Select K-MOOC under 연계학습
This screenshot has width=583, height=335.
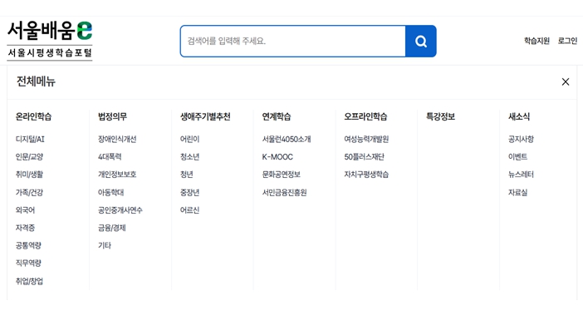coord(277,157)
